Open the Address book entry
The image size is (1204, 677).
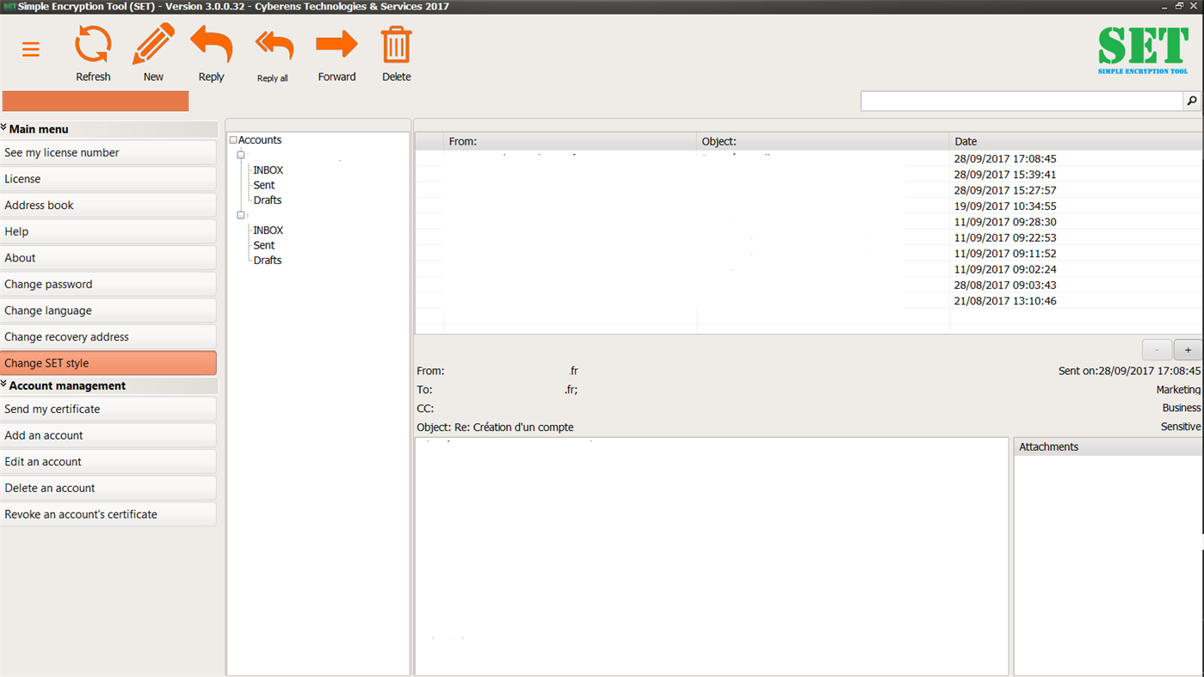108,205
